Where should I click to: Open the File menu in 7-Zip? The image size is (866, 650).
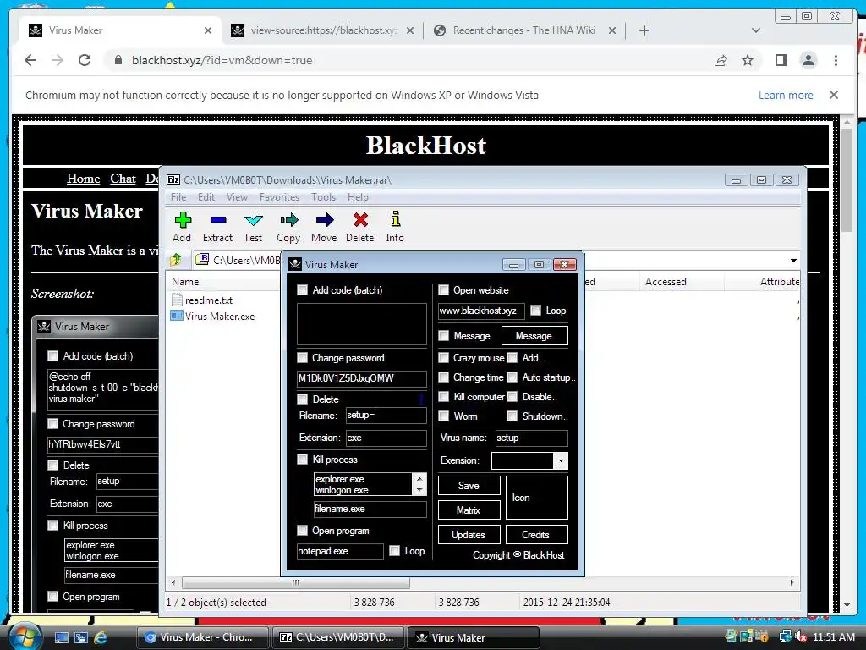point(178,196)
